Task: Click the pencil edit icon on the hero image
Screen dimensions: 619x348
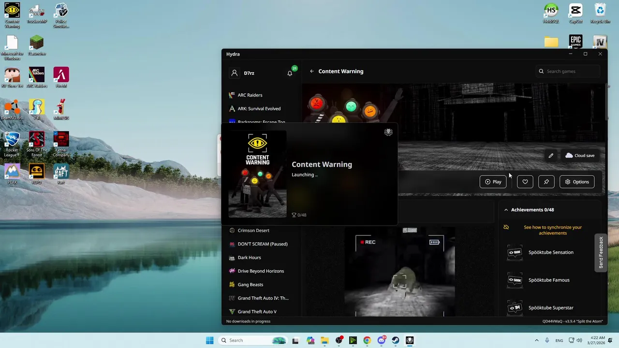Action: [x=551, y=155]
